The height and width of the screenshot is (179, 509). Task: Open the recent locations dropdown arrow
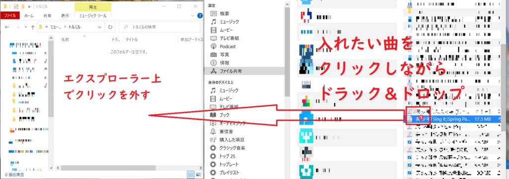pyautogui.click(x=25, y=27)
